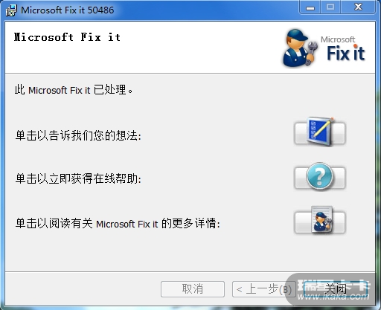Minimize the Fix it 50486 window
Image resolution: width=381 pixels, height=310 pixels.
click(310, 7)
